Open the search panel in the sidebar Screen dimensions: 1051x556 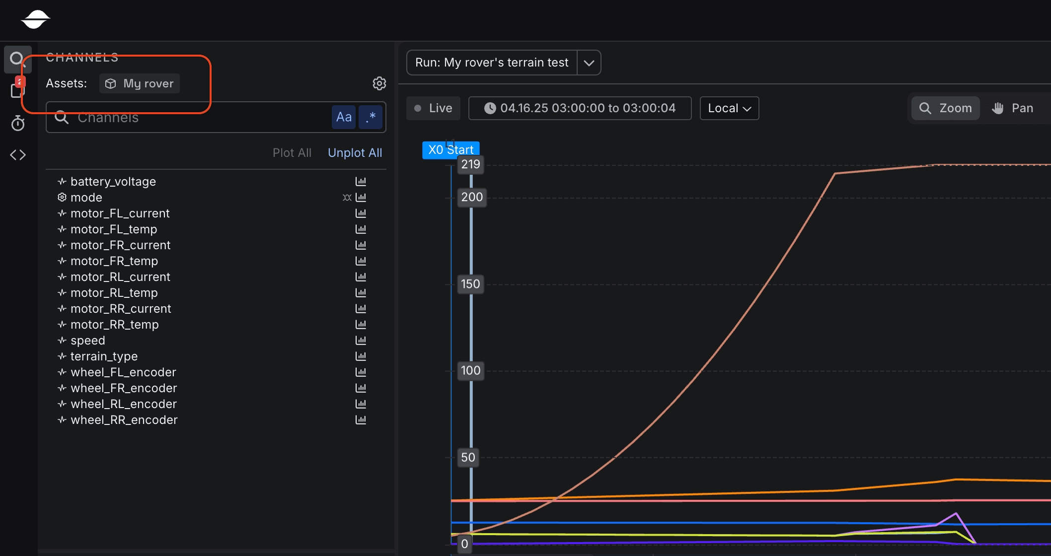click(x=18, y=60)
